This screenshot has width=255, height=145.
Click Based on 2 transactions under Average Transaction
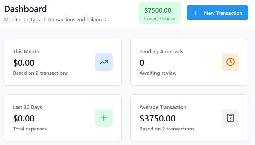(x=167, y=129)
